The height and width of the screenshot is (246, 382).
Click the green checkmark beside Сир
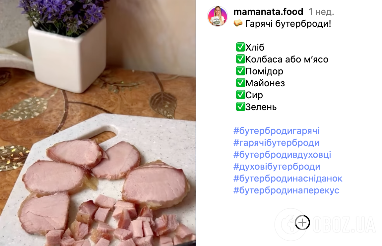[x=240, y=95]
